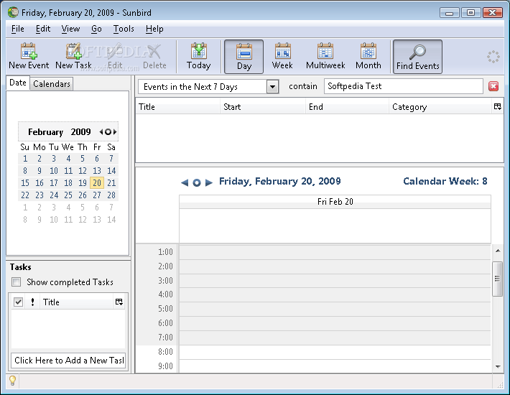
Task: Open the File menu
Action: point(17,29)
